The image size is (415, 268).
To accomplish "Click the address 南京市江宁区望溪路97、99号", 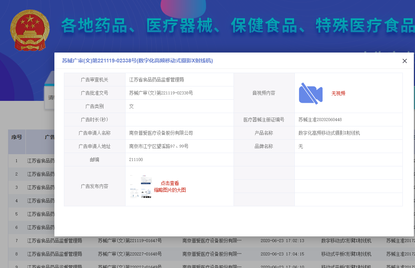I will click(159, 146).
